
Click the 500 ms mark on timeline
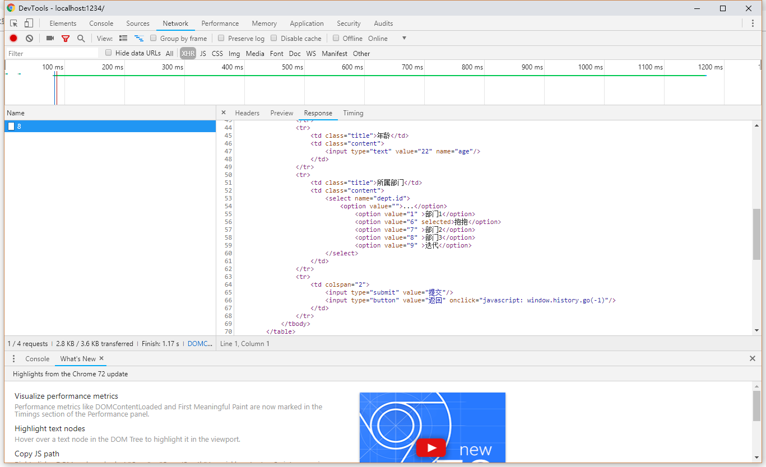293,67
